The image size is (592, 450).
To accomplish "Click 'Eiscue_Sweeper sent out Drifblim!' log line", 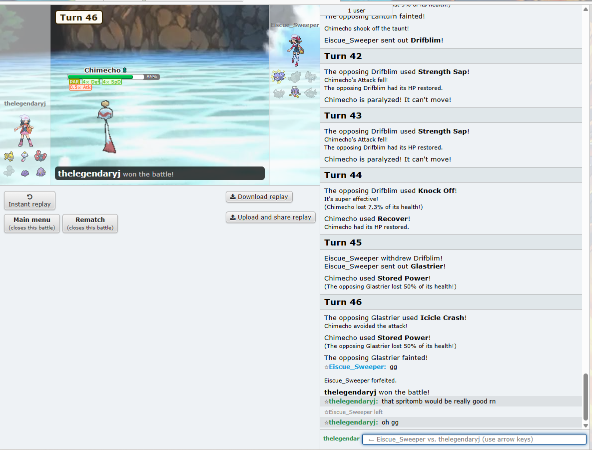I will tap(384, 40).
